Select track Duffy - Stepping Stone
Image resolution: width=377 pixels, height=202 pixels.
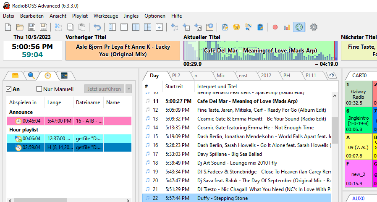[237, 198]
